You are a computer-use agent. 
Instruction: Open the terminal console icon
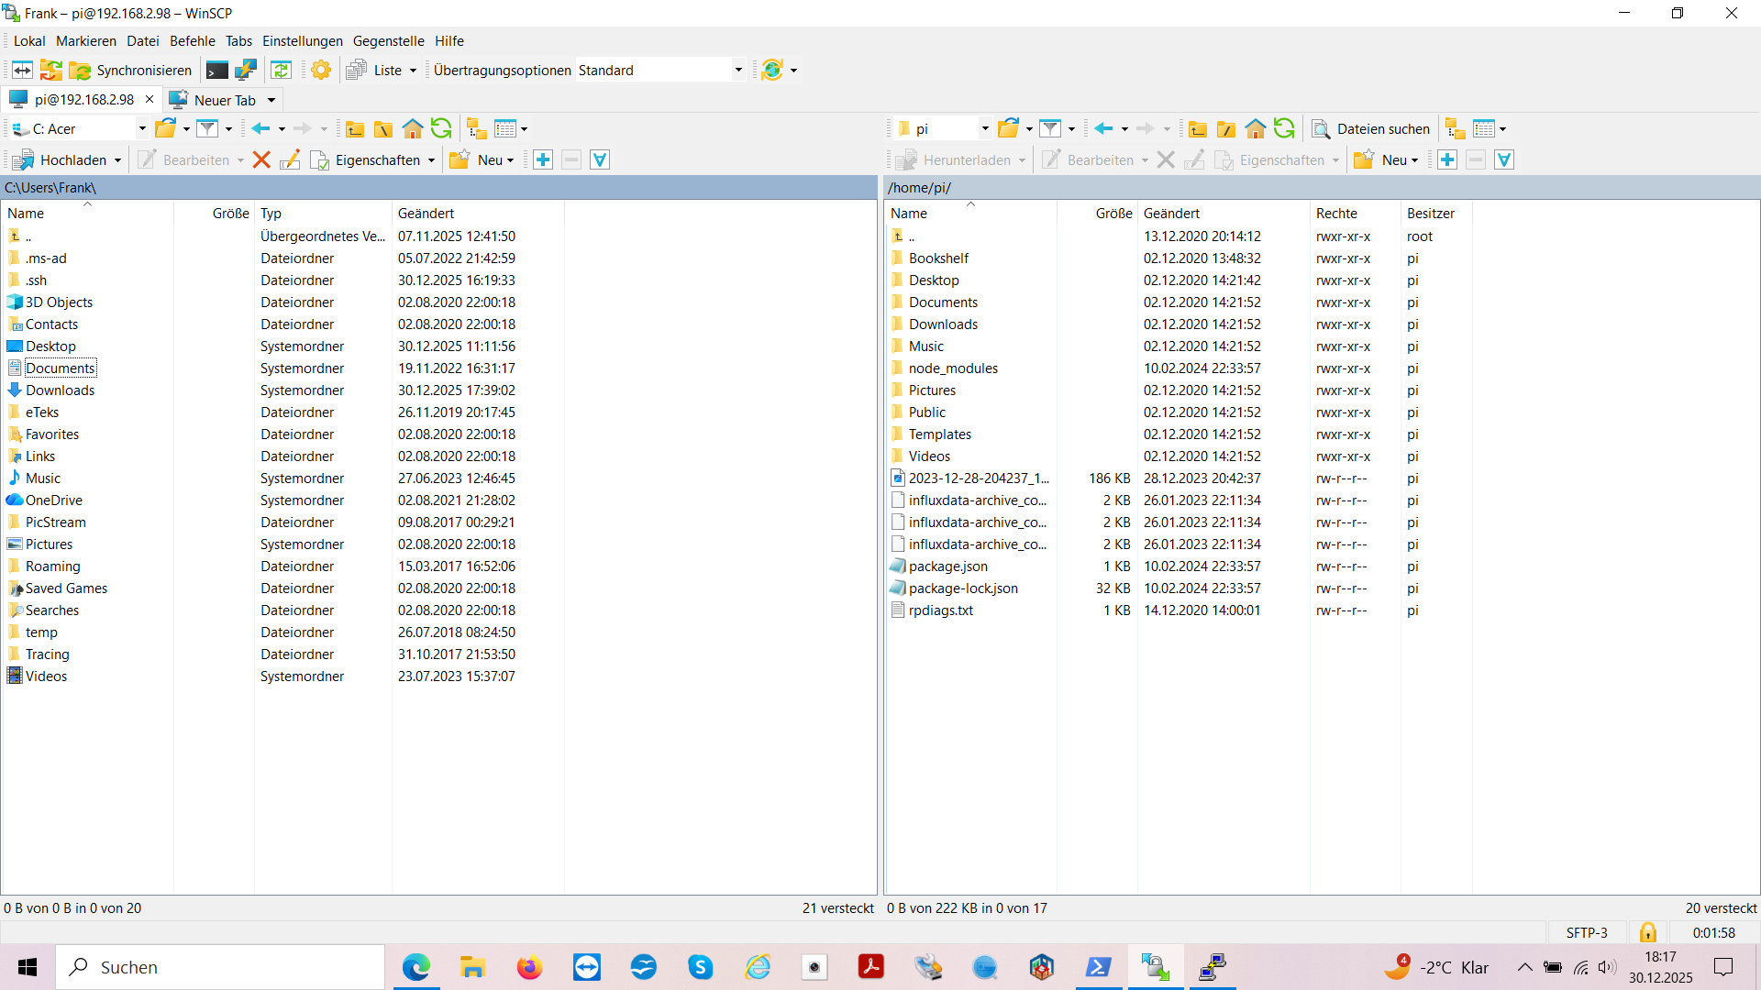click(217, 71)
